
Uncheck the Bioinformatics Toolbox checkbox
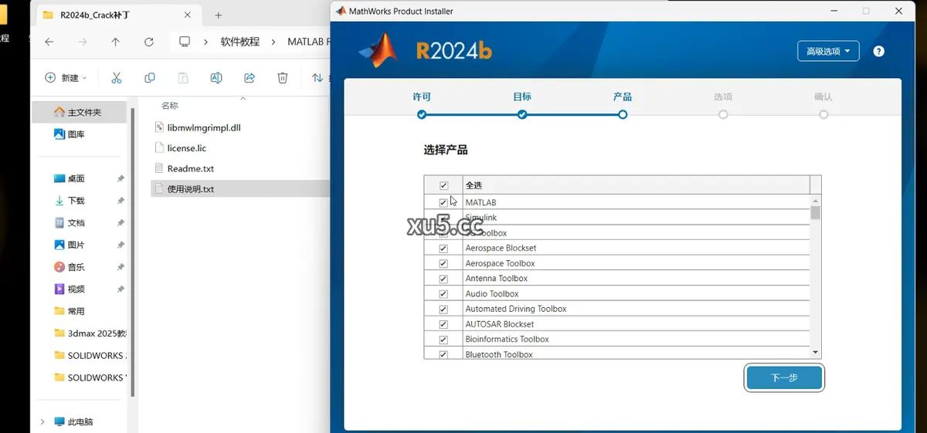coord(443,339)
